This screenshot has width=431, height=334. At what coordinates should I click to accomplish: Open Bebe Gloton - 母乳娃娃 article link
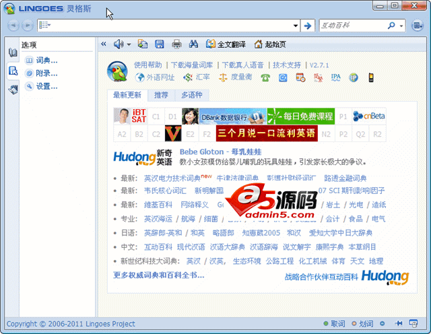point(220,152)
